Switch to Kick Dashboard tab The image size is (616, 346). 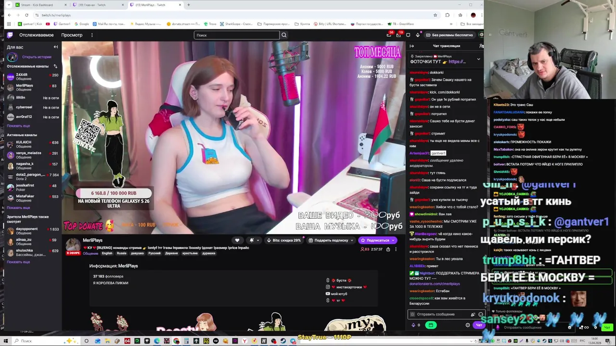[40, 5]
